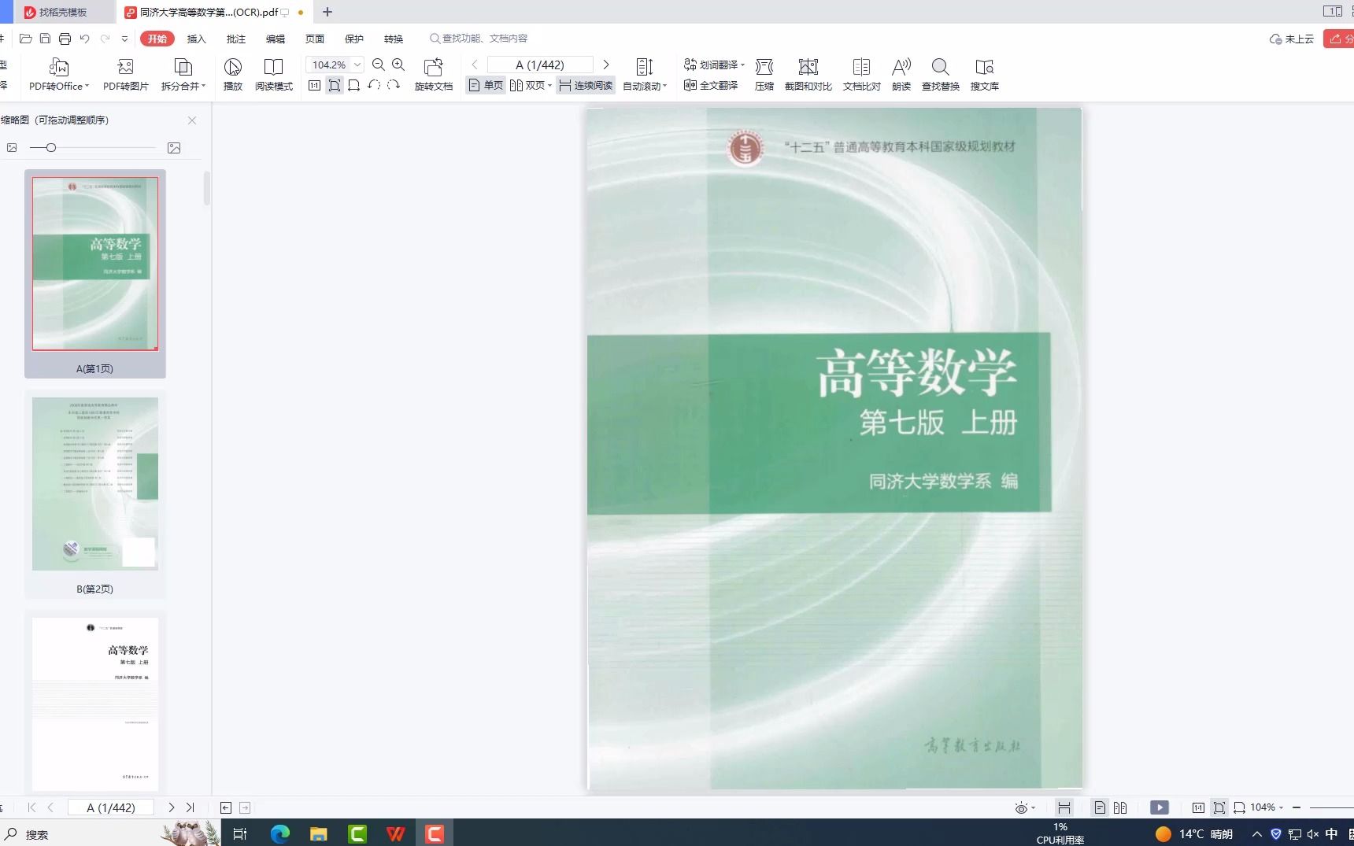Toggle continuous scroll icon in status bar

(x=1064, y=807)
